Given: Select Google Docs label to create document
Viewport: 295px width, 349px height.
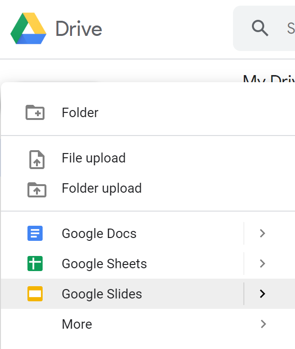Looking at the screenshot, I should coord(99,233).
